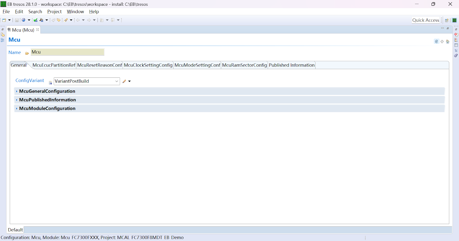Open the gears icon in right sidebar

456,56
